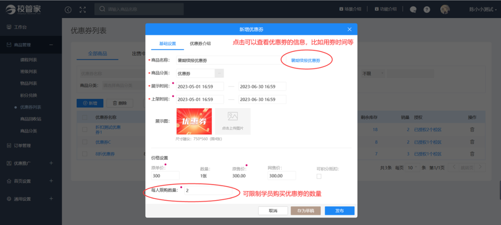Image resolution: width=501 pixels, height=225 pixels.
Task: Open the chat message bubble icon
Action: 400,9
